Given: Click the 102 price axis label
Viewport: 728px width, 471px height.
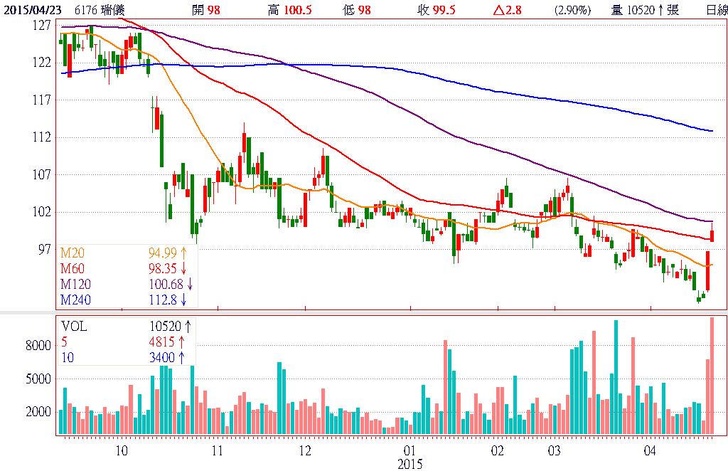Looking at the screenshot, I should (42, 212).
